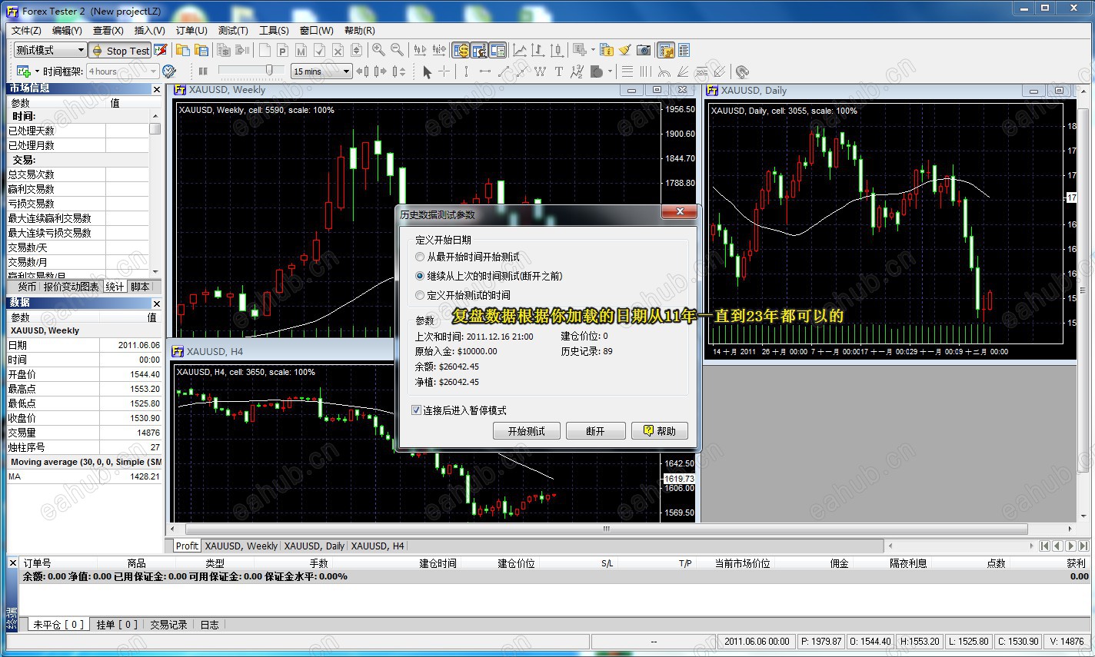Select radio 继续从上次的时间测试(断开之前)

click(420, 276)
